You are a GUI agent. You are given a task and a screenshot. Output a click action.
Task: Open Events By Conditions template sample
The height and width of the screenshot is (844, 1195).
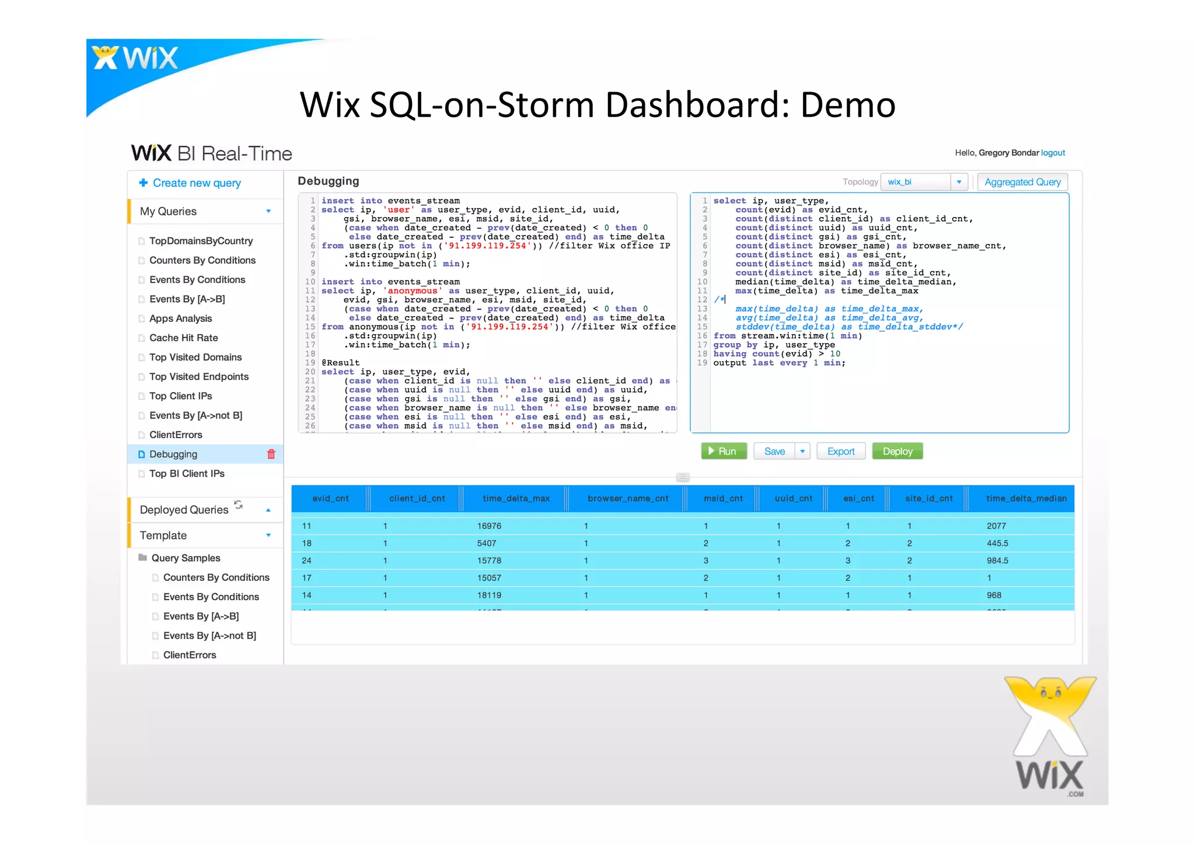pyautogui.click(x=211, y=597)
